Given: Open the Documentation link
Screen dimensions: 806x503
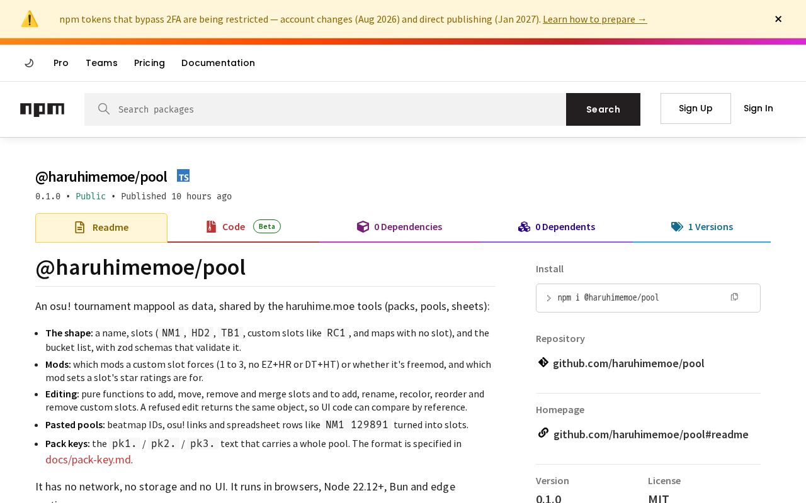Looking at the screenshot, I should pyautogui.click(x=218, y=63).
